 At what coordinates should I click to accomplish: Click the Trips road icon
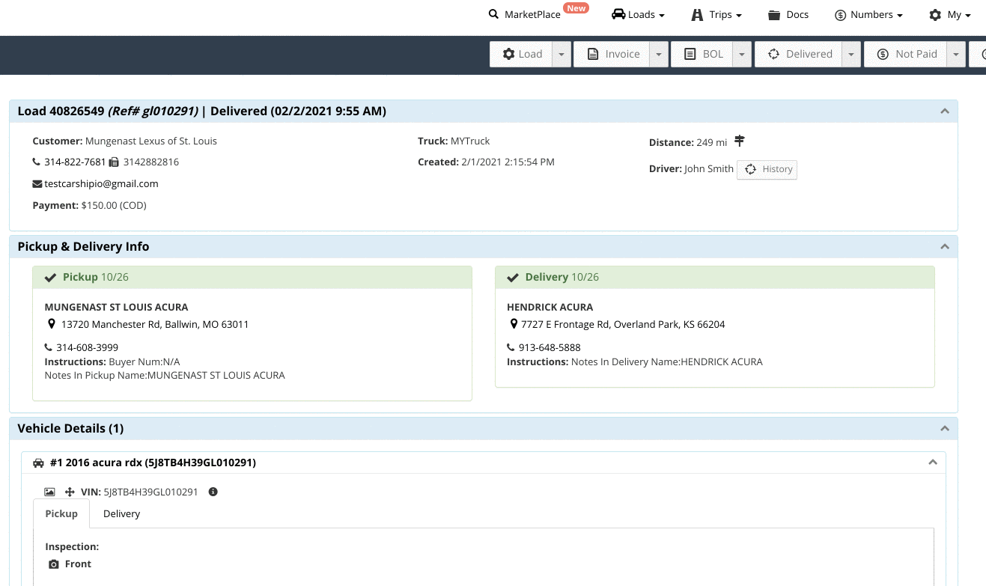point(697,15)
